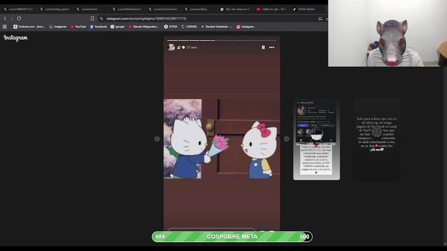447x251 pixels.
Task: Open the Facebook bookmark
Action: [x=98, y=26]
